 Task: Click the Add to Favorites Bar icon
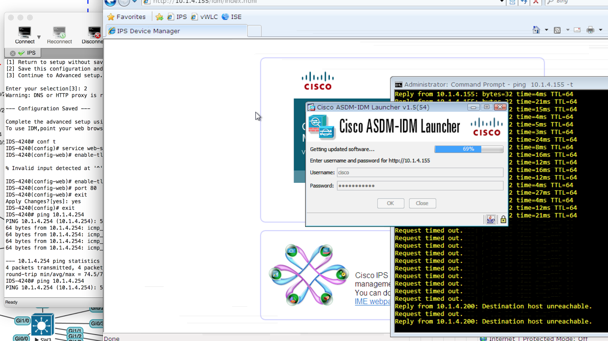159,17
